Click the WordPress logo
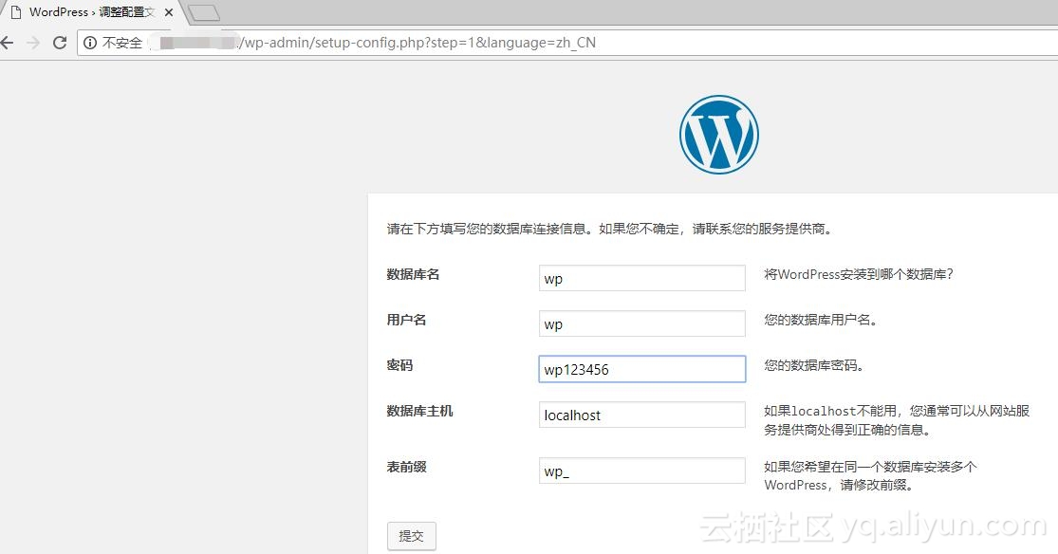 718,135
